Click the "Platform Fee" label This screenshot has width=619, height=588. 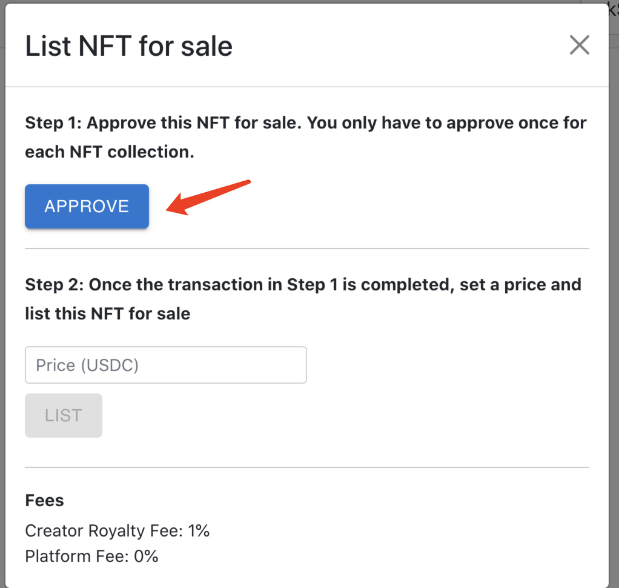(x=75, y=556)
